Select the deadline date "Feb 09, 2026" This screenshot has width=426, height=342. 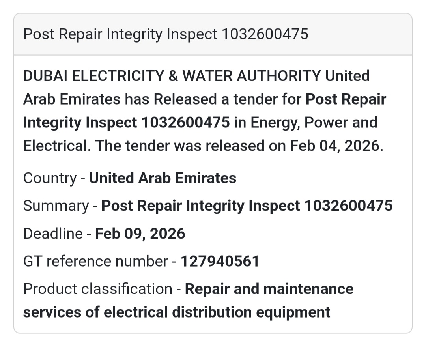click(x=140, y=234)
